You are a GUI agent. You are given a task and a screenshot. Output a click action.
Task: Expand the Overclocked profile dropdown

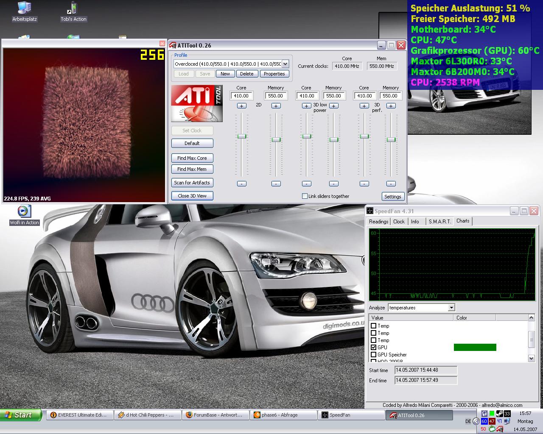pos(285,64)
